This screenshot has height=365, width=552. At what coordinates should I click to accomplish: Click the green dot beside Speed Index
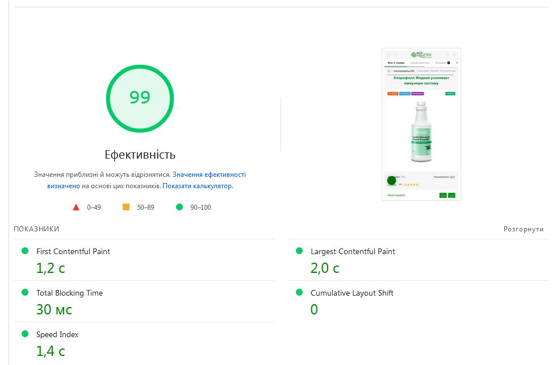click(24, 334)
